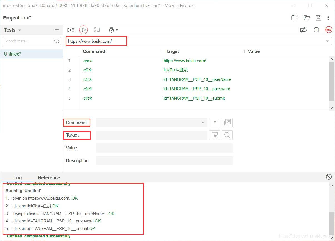335x241 pixels.
Task: Minimize the Firefox window
Action: (294, 5)
